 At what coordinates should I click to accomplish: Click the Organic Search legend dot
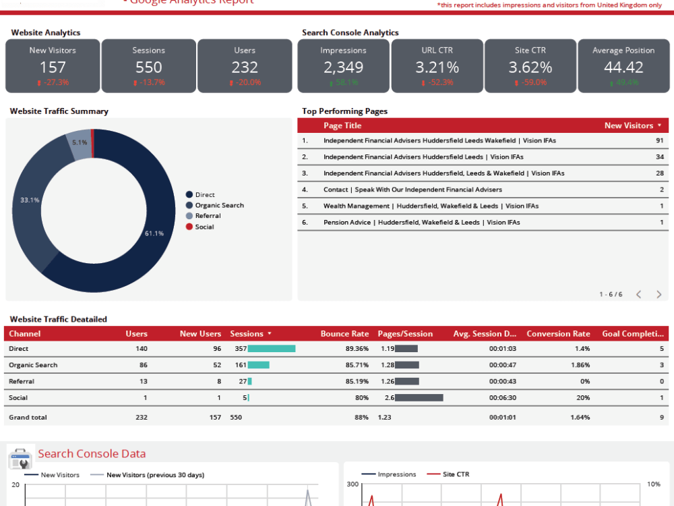coord(189,205)
